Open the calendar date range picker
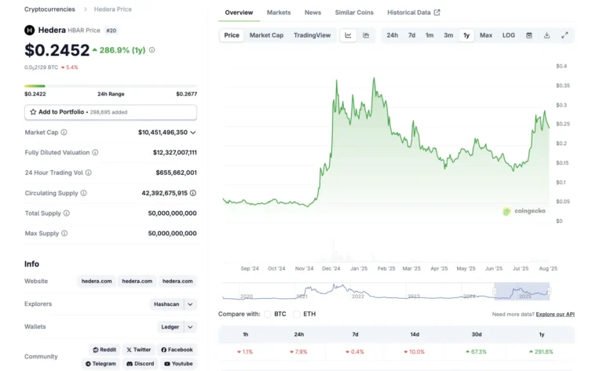 pyautogui.click(x=528, y=35)
